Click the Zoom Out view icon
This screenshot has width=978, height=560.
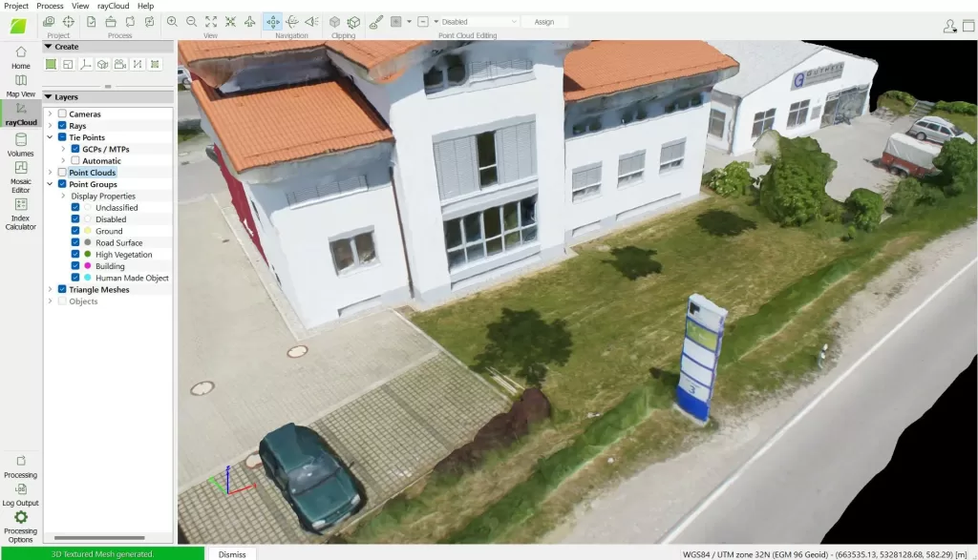coord(191,22)
